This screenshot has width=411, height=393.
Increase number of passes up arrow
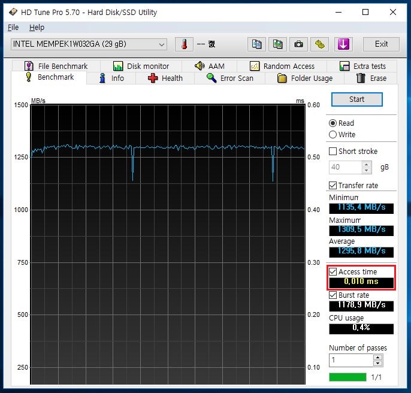(x=377, y=357)
